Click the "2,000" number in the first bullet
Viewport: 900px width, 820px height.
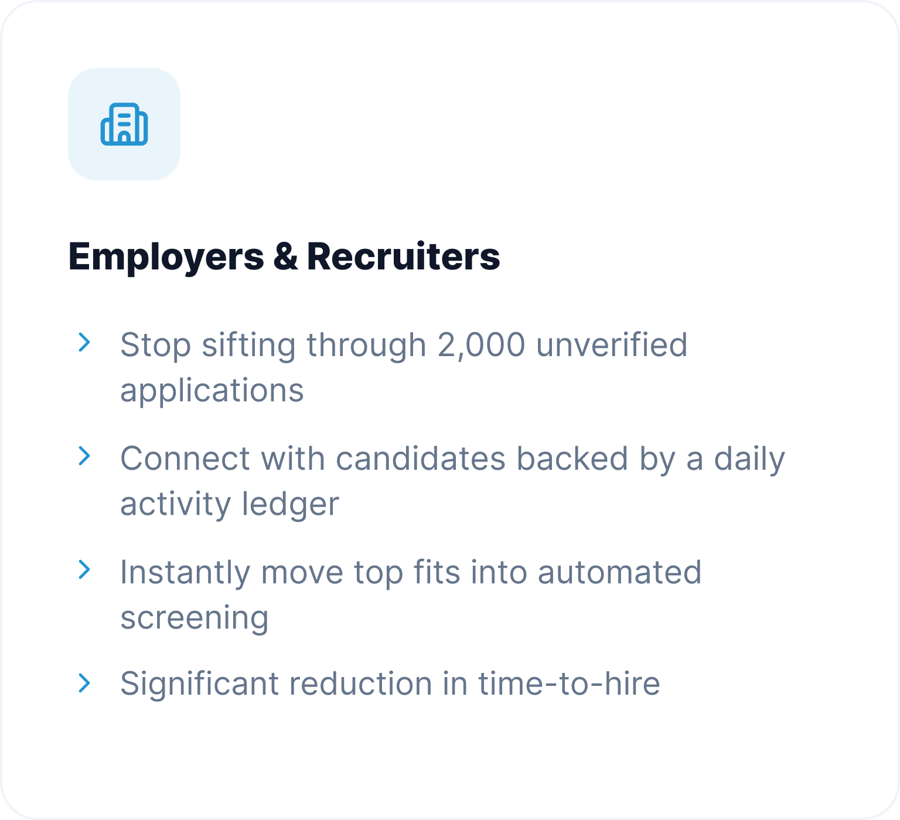pos(481,344)
